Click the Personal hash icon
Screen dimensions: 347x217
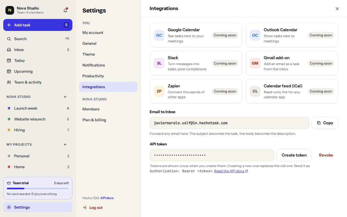click(x=9, y=156)
